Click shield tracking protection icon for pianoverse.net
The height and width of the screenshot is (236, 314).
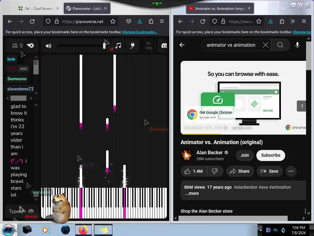[x=48, y=21]
